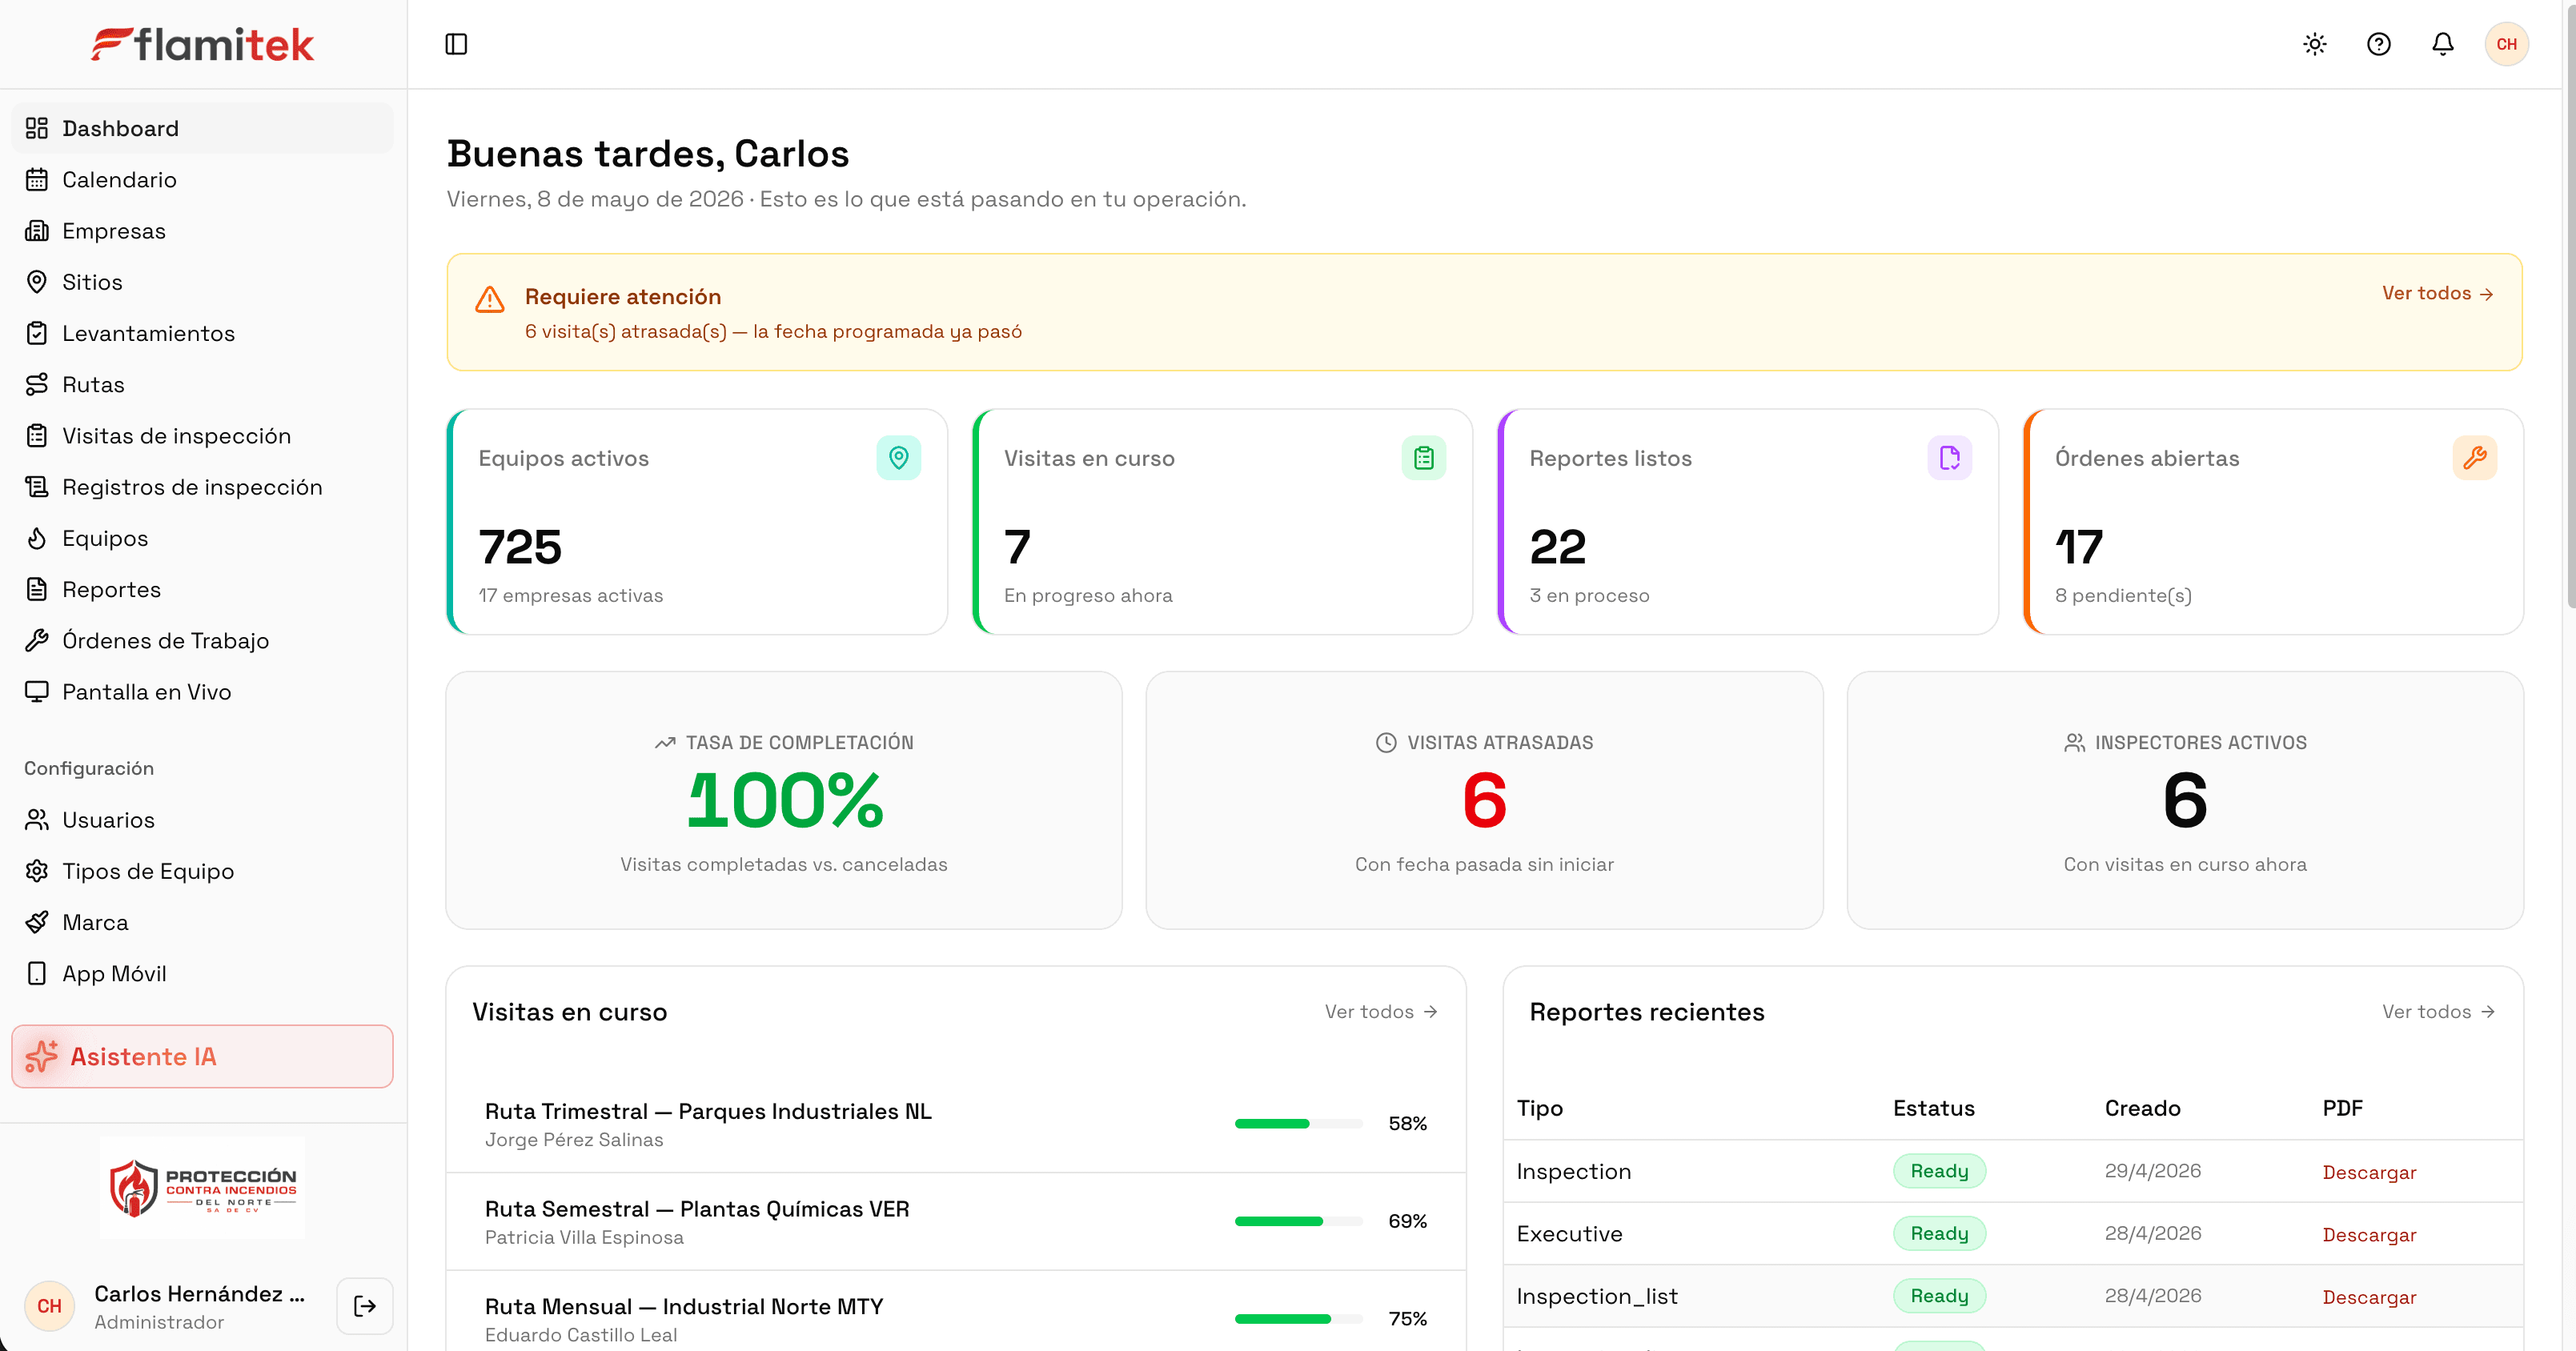Switch theme with the sun icon

click(2315, 44)
